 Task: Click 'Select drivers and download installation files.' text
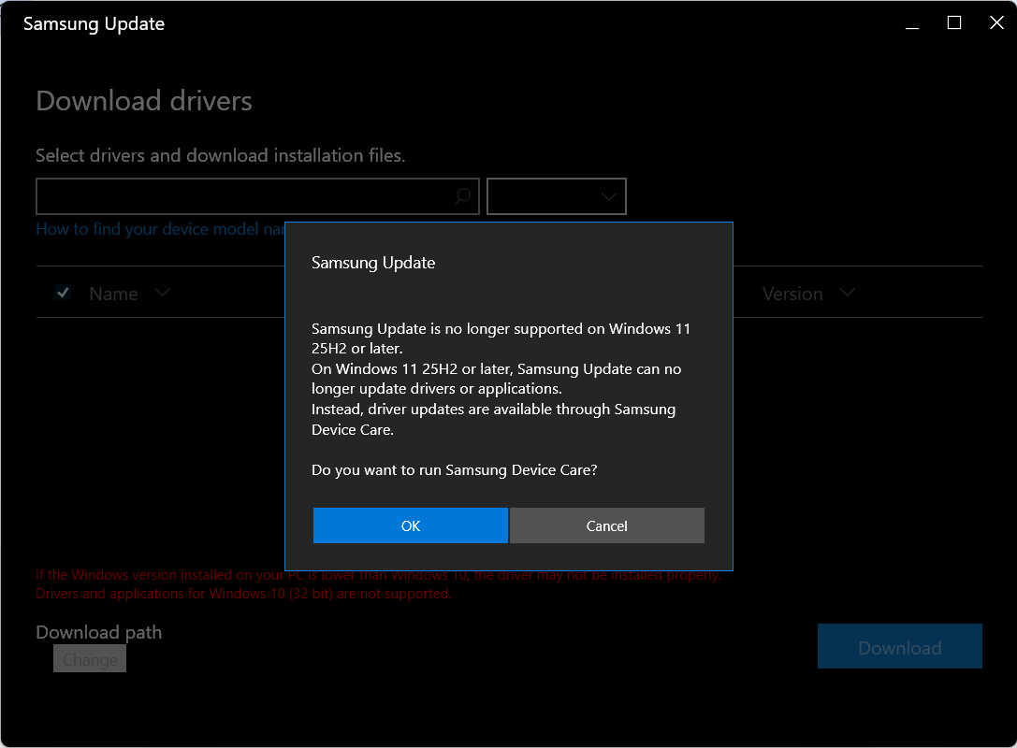tap(221, 155)
